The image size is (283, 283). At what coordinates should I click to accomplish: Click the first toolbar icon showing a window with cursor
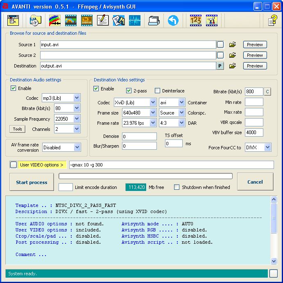[13, 20]
